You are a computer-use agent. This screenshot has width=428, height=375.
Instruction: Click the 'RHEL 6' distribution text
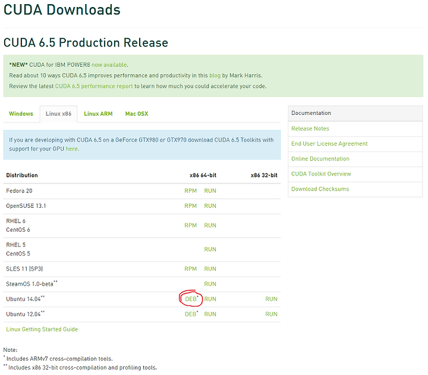15,221
